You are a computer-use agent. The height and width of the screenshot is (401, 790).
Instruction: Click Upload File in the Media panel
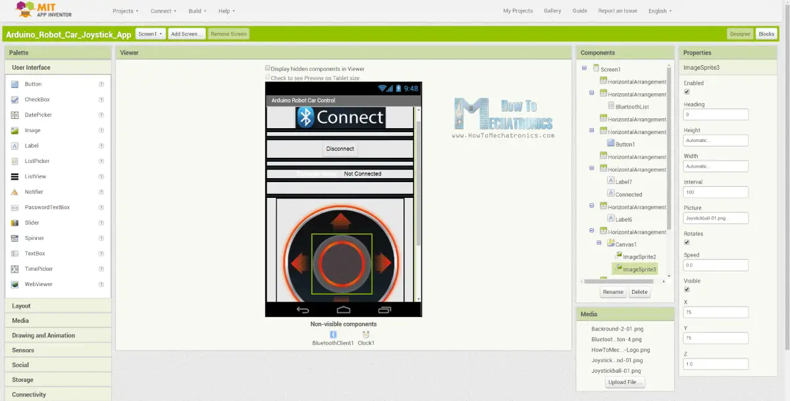coord(624,382)
